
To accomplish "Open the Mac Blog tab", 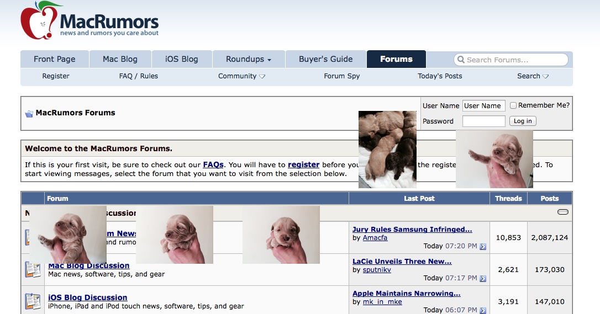I will tap(120, 59).
